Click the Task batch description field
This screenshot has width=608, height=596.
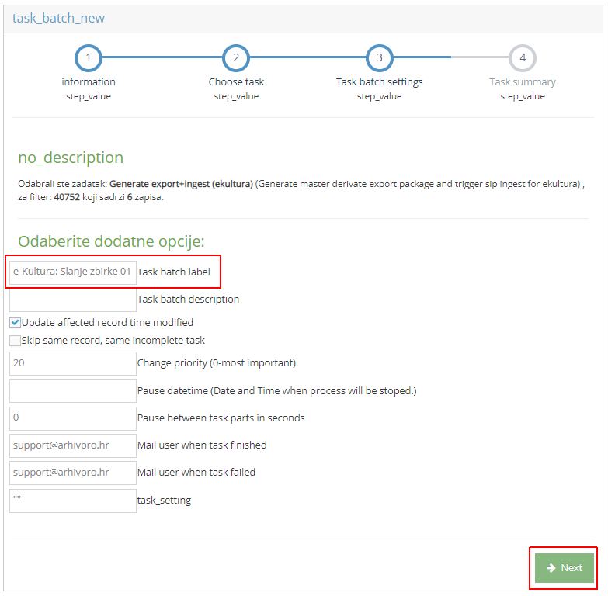(x=73, y=300)
